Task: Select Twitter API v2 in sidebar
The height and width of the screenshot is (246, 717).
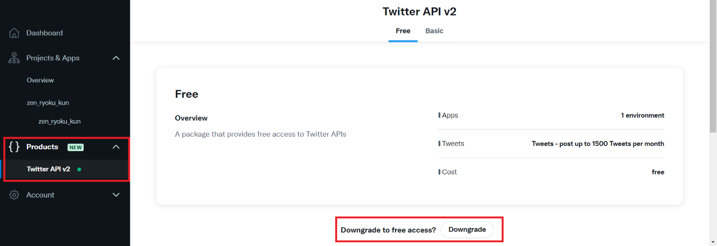Action: point(48,169)
